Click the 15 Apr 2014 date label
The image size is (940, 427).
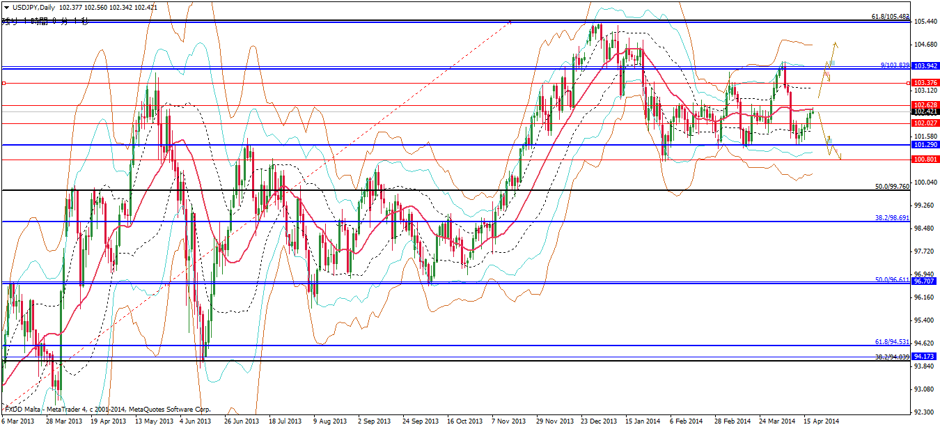(x=821, y=421)
